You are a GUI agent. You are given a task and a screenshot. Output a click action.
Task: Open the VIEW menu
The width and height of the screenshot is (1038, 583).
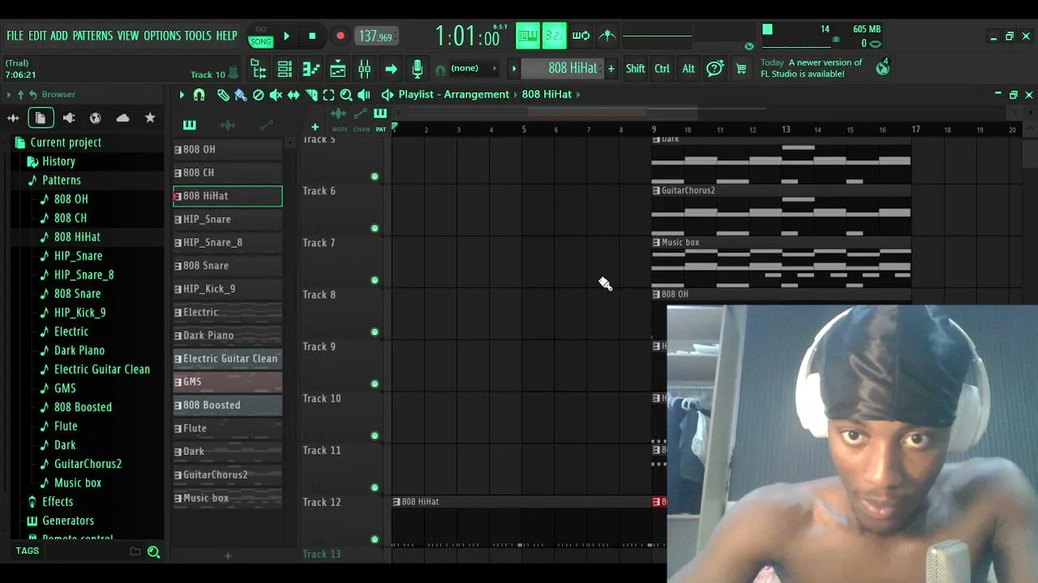coord(128,36)
